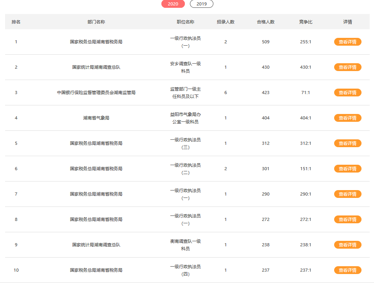
Task: Click the 竞争比 column header
Action: click(x=306, y=22)
